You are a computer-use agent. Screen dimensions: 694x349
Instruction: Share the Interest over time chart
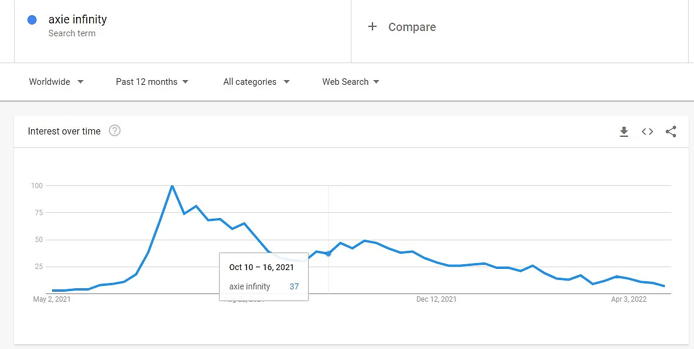671,132
